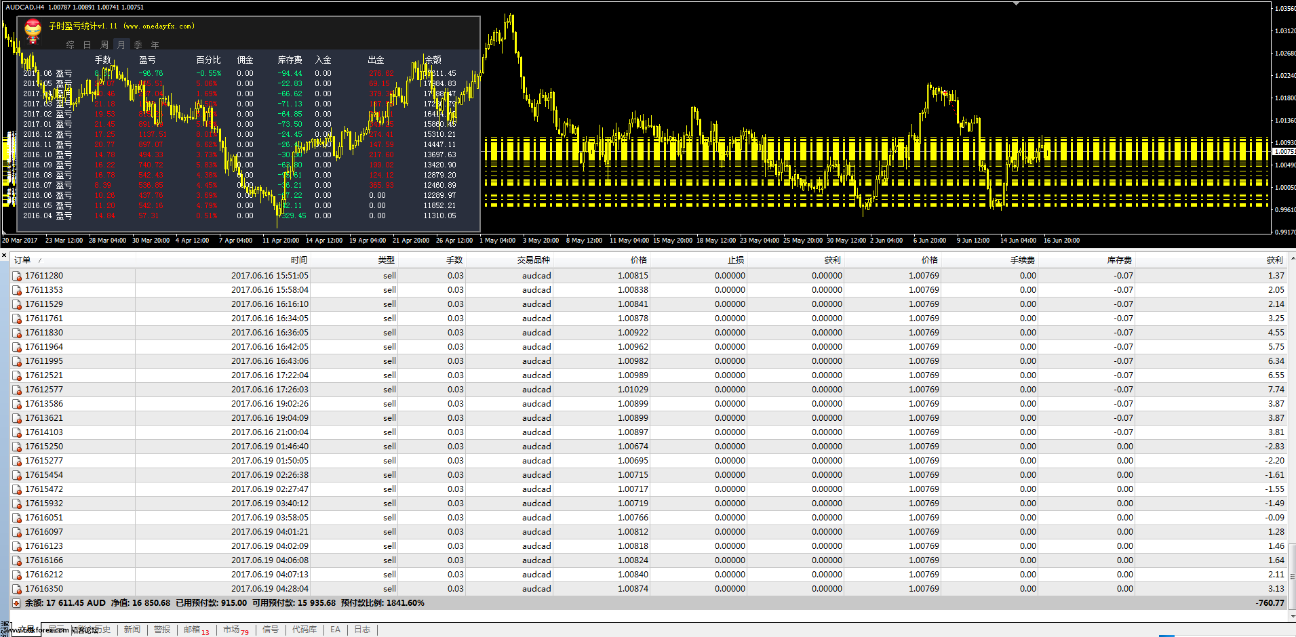Select the order icon of 17615250

(x=17, y=447)
